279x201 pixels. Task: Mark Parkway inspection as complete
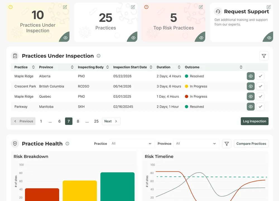260,107
